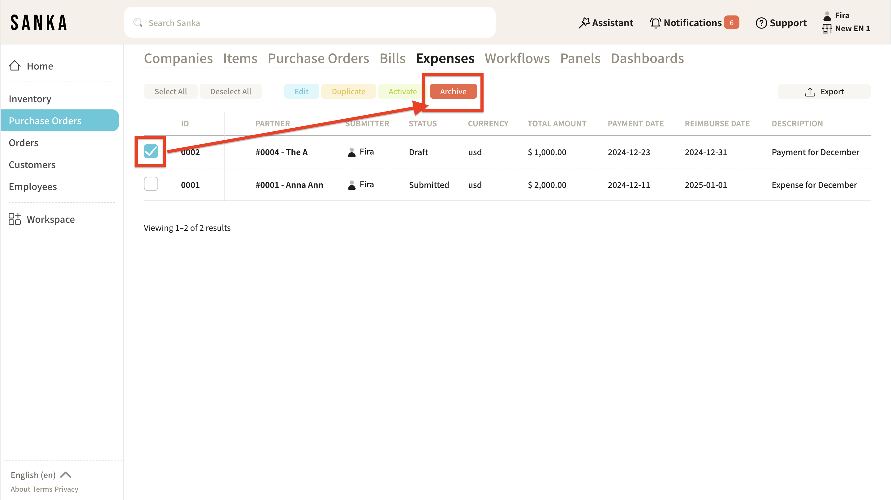Click the Select All button
Image resolution: width=891 pixels, height=500 pixels.
(x=170, y=91)
